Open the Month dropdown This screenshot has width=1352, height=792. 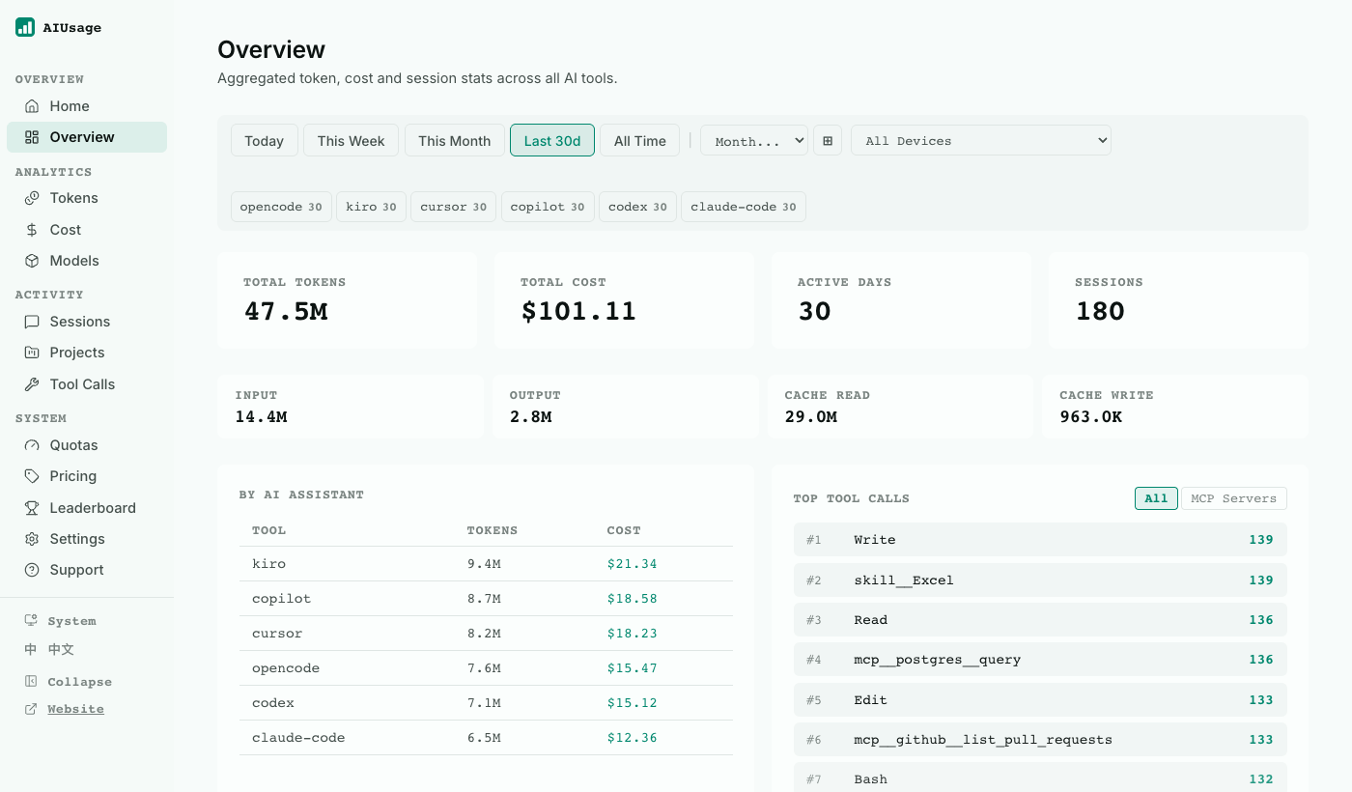click(x=754, y=141)
